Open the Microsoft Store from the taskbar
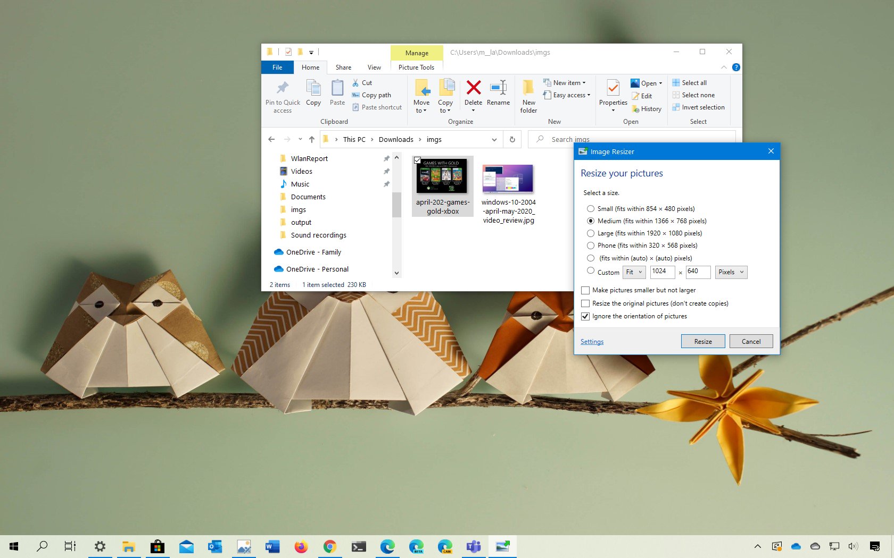 pyautogui.click(x=157, y=546)
